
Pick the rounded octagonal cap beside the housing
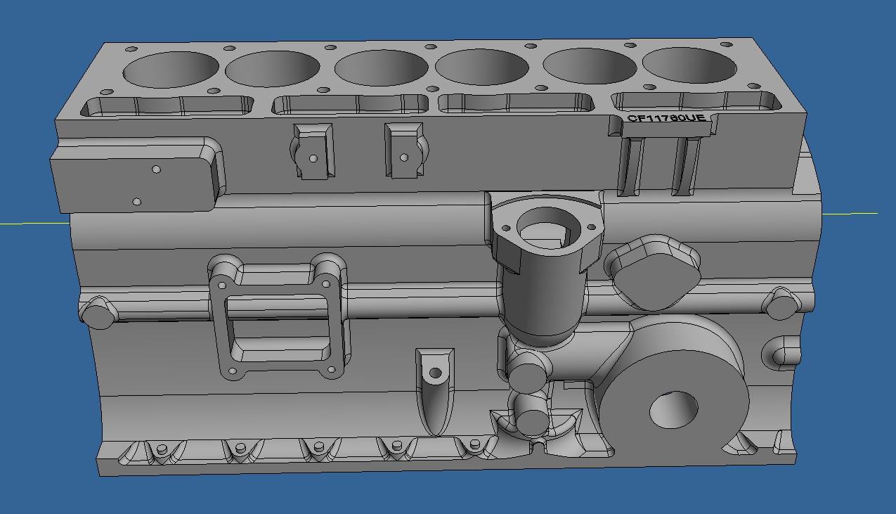click(651, 272)
